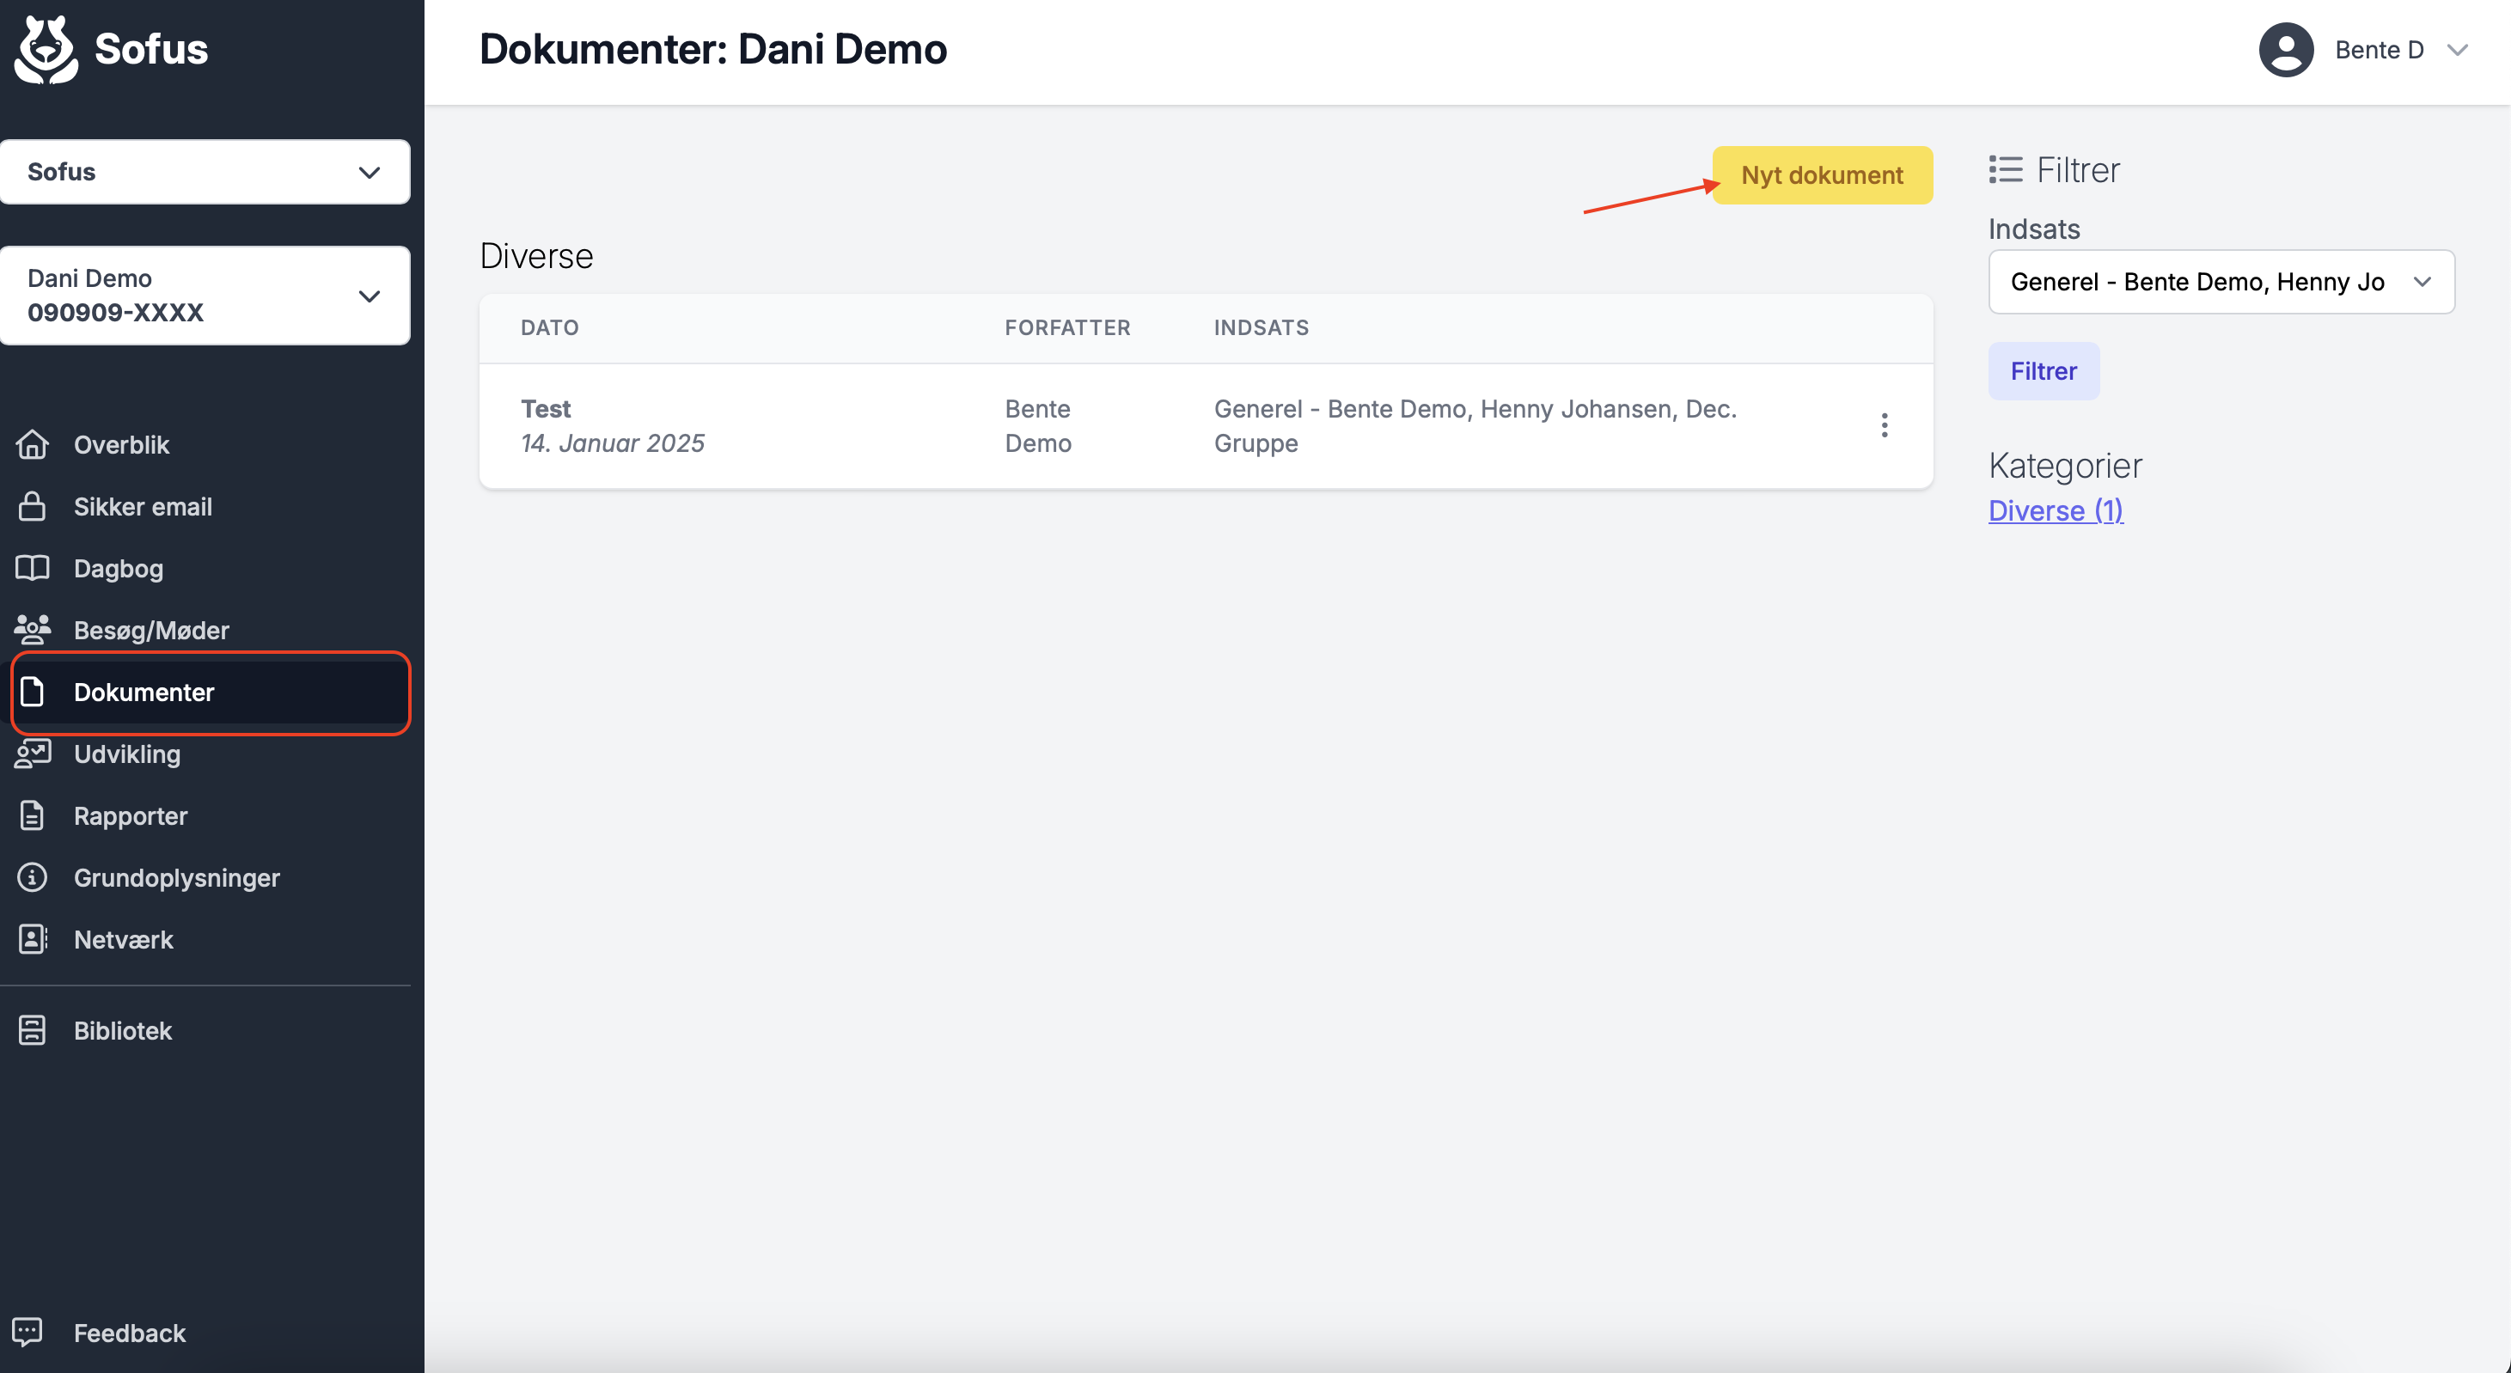Screen dimensions: 2511x1373
Task: Open Overblik via the house icon
Action: [32, 444]
